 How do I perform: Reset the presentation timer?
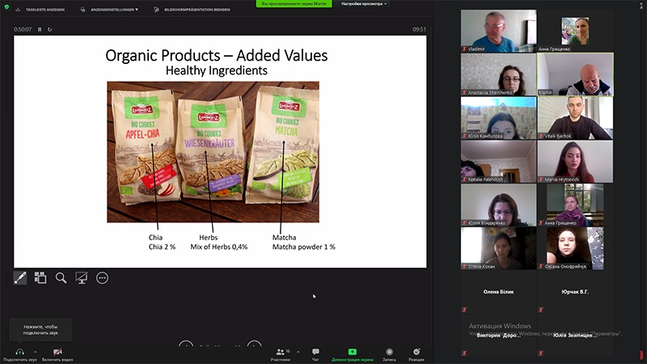tap(49, 29)
